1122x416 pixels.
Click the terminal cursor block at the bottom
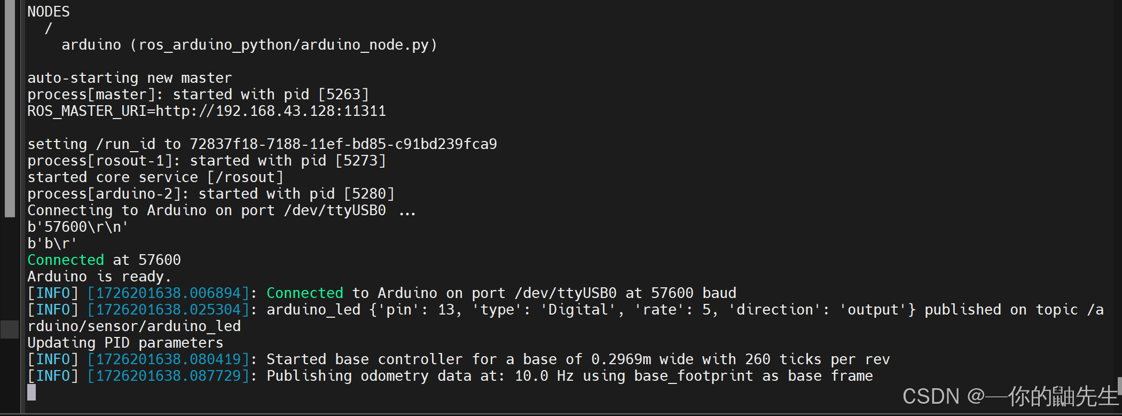[32, 393]
